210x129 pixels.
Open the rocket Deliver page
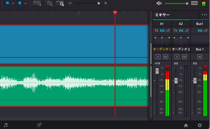(x=39, y=125)
